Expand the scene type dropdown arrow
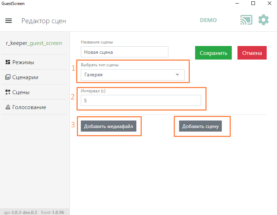Screen dimensions: 277x215 point(177,75)
